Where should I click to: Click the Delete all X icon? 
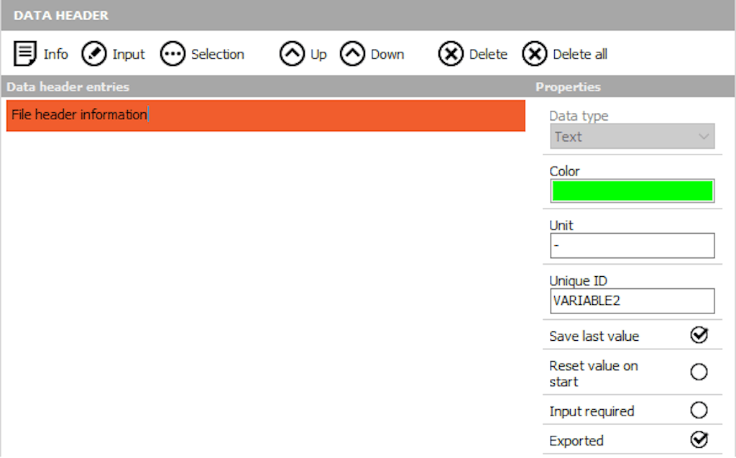point(534,53)
